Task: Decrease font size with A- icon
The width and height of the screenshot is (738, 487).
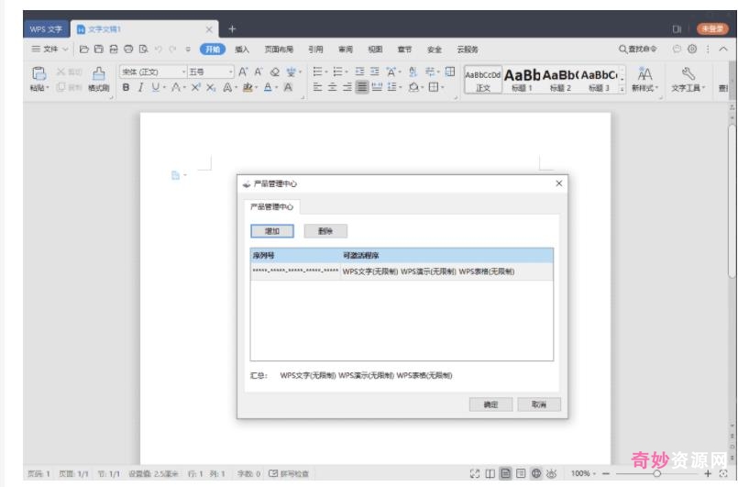Action: tap(259, 72)
